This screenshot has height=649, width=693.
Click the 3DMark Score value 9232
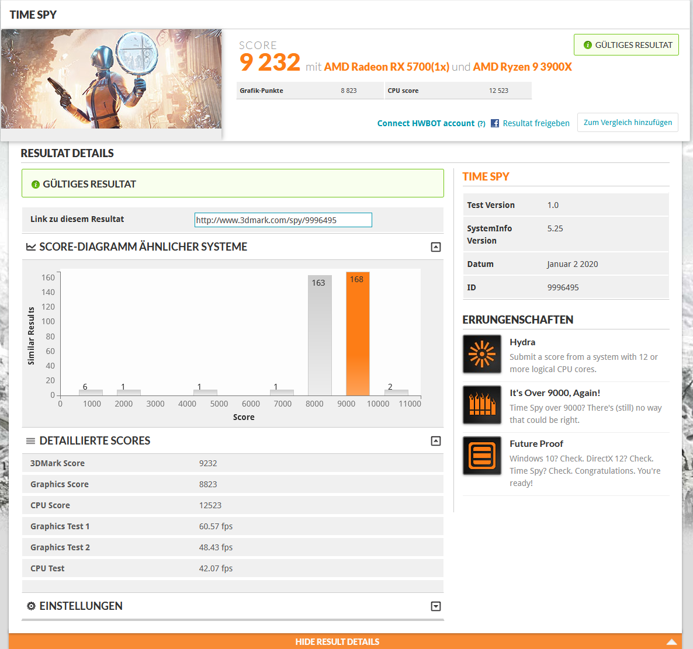click(208, 463)
